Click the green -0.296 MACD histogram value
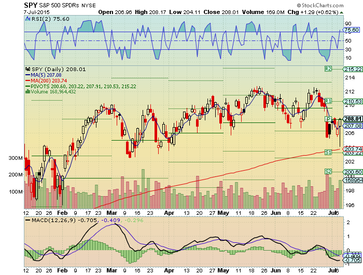 click(x=134, y=221)
